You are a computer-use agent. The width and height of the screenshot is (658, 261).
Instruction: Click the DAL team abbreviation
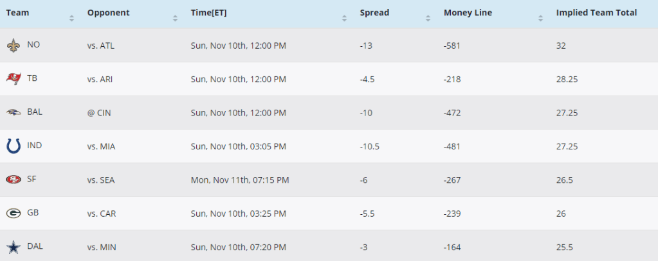35,246
